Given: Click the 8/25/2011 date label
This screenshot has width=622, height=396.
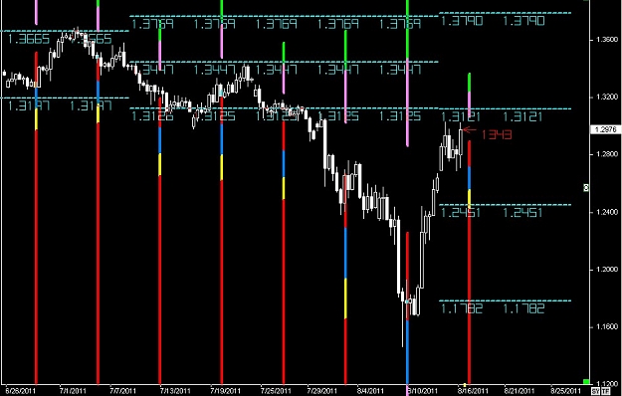Looking at the screenshot, I should (565, 391).
